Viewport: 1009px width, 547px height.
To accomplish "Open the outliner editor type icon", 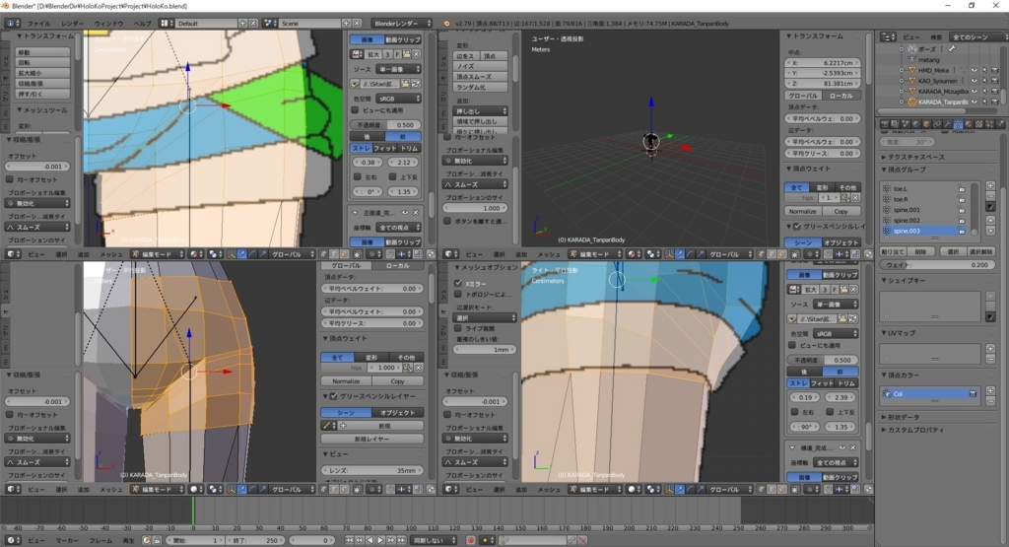I will (888, 36).
